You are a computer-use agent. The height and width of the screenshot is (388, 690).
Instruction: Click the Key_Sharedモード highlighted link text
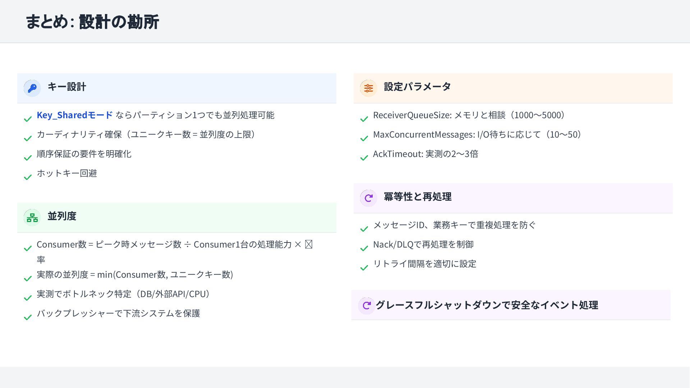[x=75, y=115]
